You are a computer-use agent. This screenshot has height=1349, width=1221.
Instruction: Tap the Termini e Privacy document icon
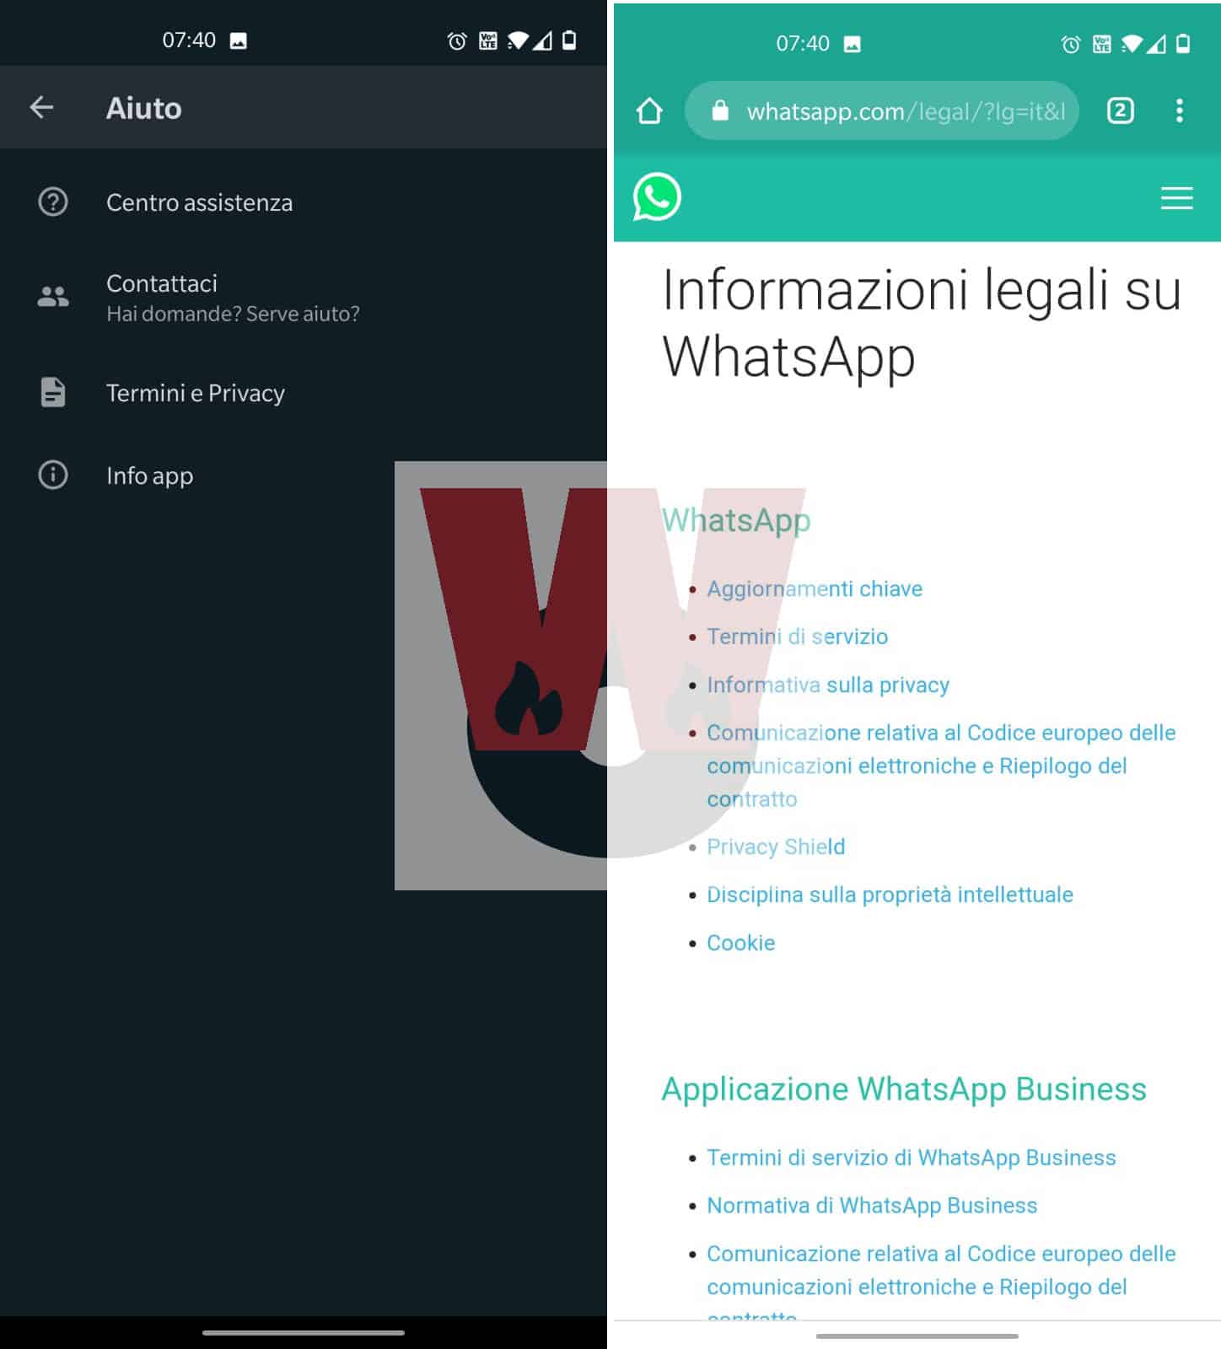pyautogui.click(x=53, y=393)
